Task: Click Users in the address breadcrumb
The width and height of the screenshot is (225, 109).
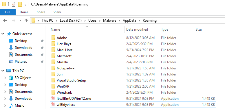Action: 92,21
